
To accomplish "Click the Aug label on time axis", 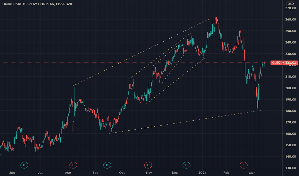I will (68, 173).
